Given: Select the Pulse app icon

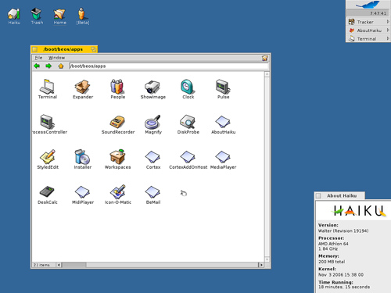Looking at the screenshot, I should (223, 87).
